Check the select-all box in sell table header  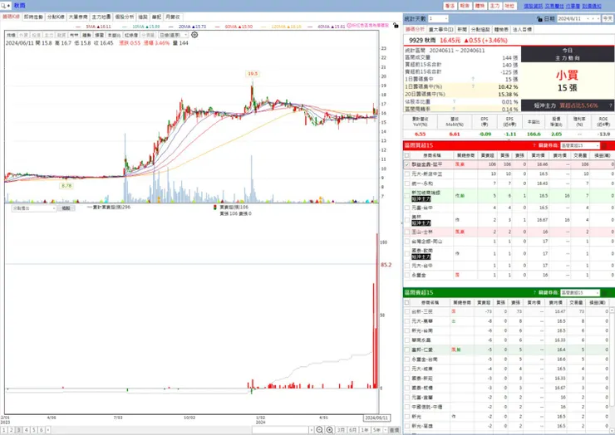point(407,302)
